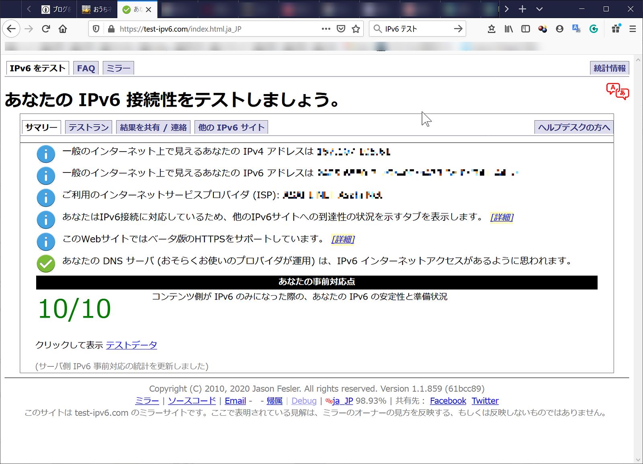The width and height of the screenshot is (643, 464).
Task: Click the 10/10 readiness score
Action: [74, 309]
